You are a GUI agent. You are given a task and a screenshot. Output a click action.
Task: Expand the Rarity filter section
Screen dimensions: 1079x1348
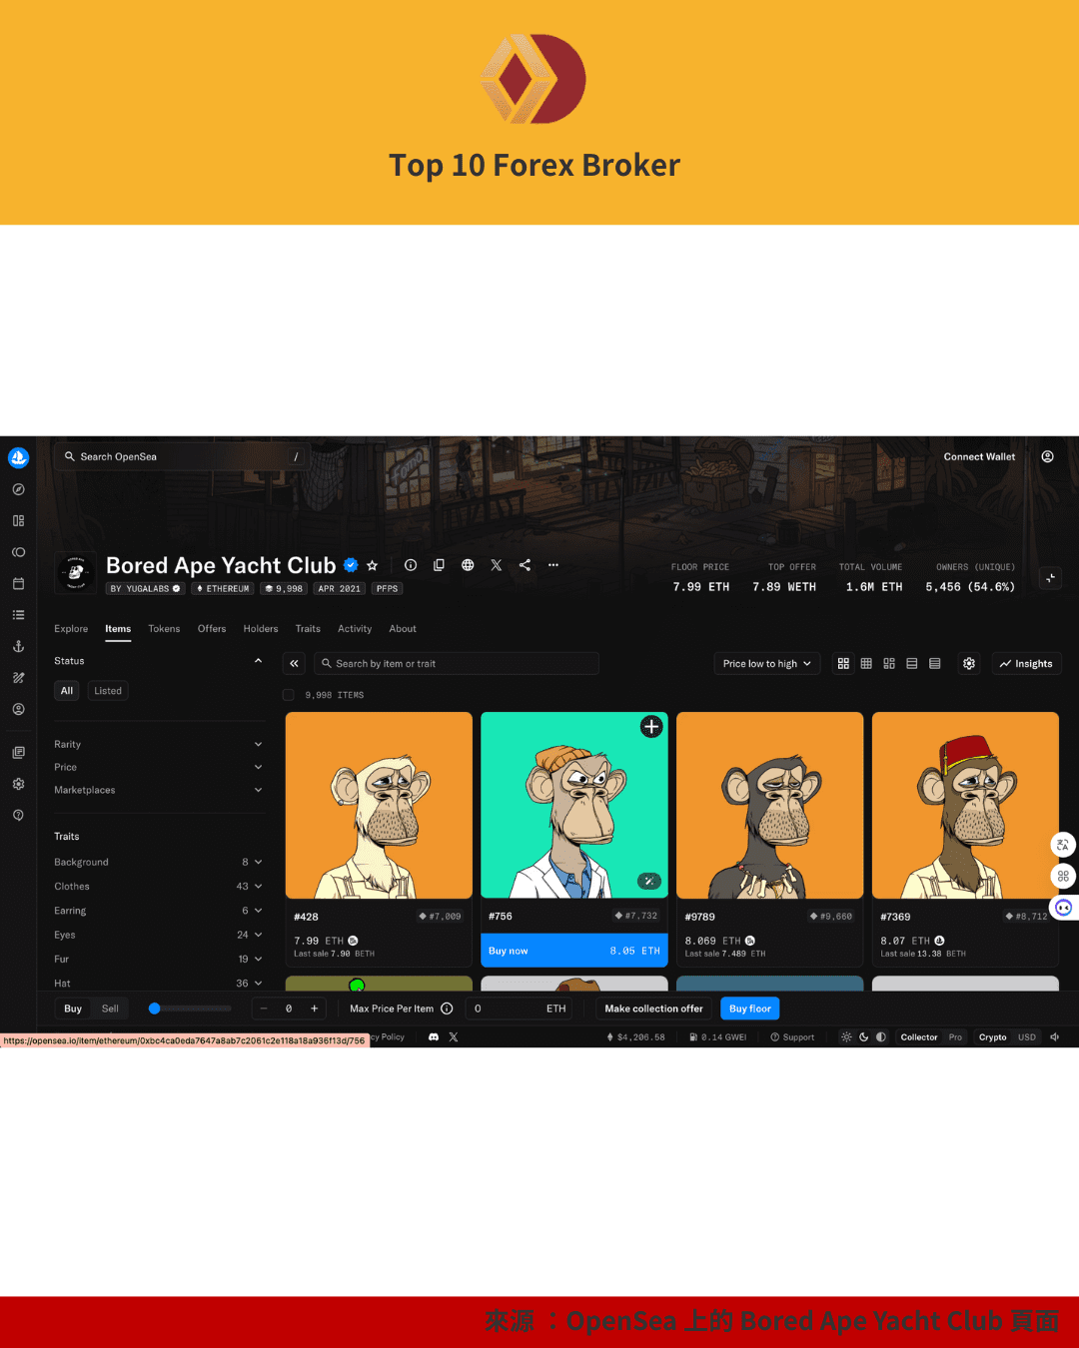point(158,744)
